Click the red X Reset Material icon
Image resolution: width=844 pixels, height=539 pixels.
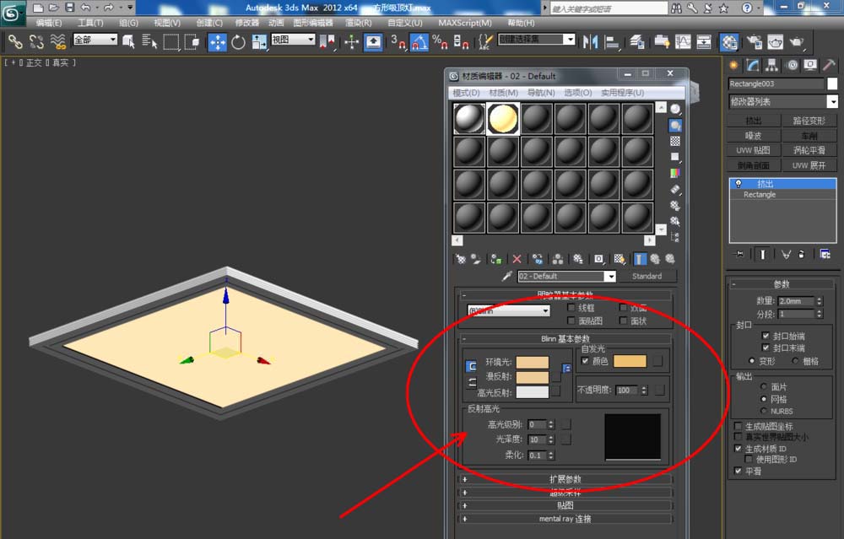click(517, 259)
